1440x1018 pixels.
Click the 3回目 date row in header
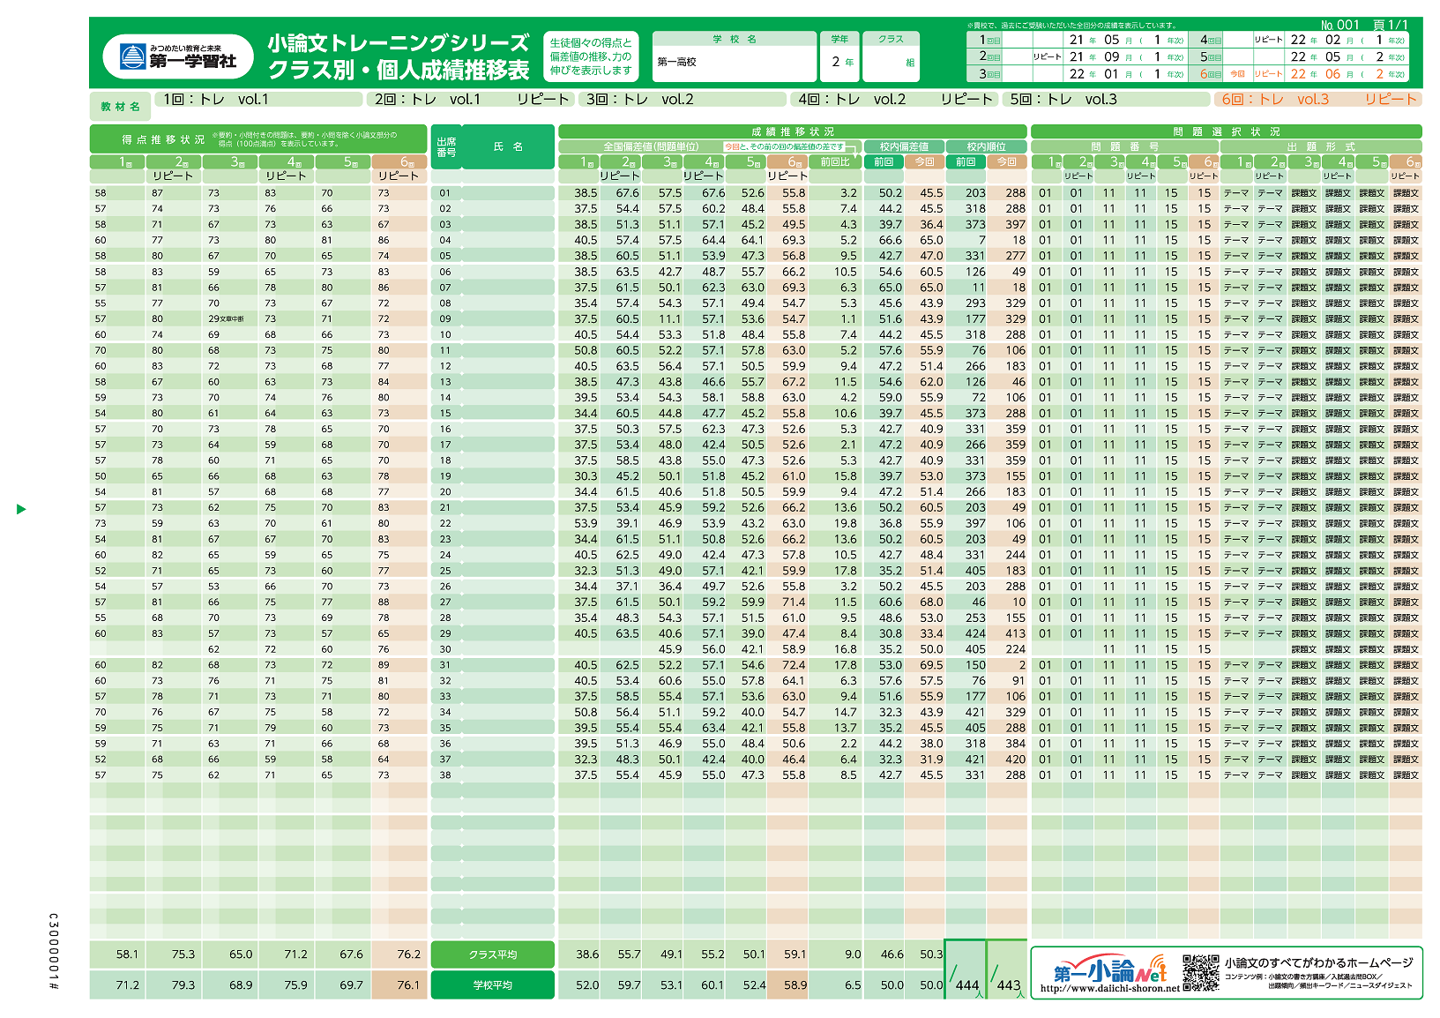[x=1078, y=74]
